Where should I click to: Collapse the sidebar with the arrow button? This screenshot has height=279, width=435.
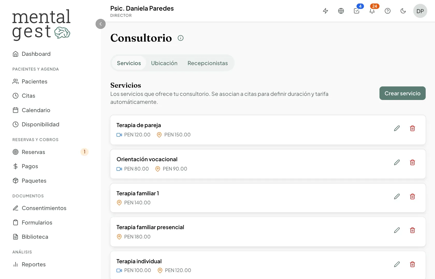coord(100,24)
